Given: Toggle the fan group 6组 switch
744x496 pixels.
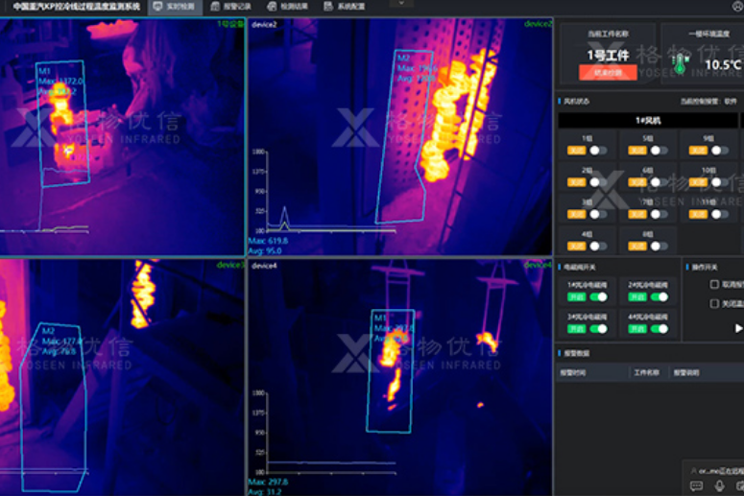Looking at the screenshot, I should point(658,182).
